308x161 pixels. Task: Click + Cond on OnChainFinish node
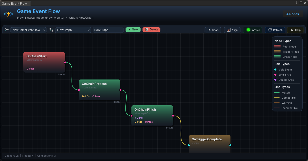(139, 118)
